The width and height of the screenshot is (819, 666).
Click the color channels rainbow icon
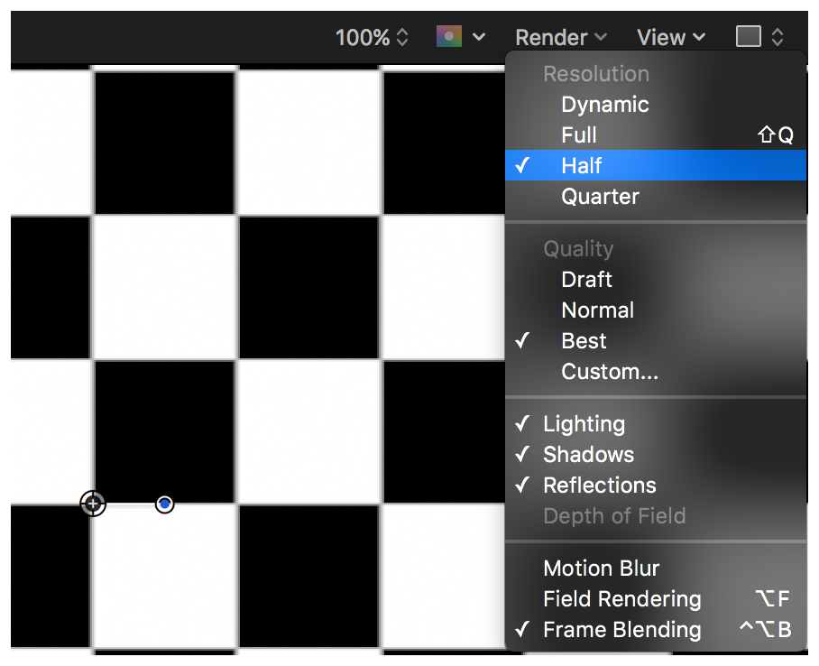(449, 37)
